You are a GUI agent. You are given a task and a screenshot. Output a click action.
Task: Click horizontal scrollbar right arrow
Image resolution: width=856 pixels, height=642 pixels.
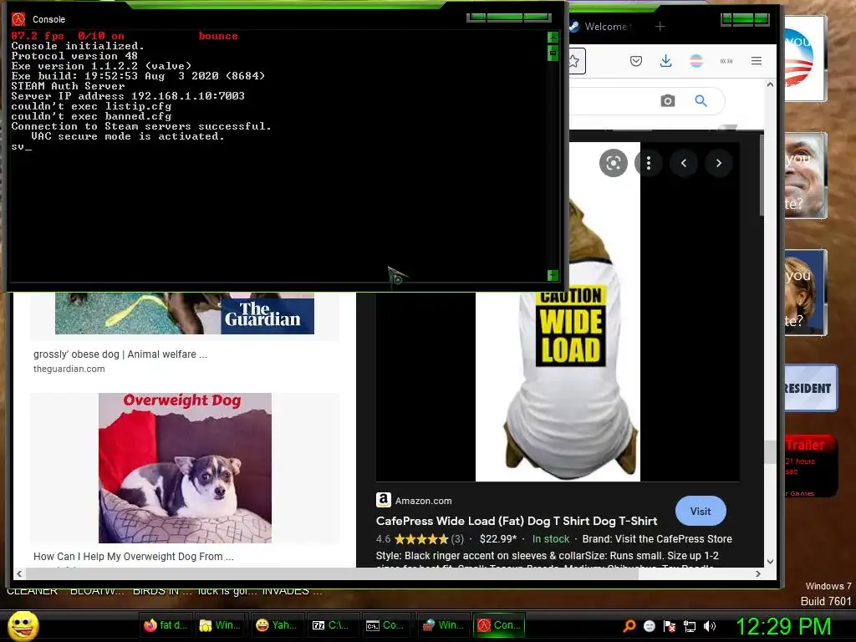coord(757,573)
